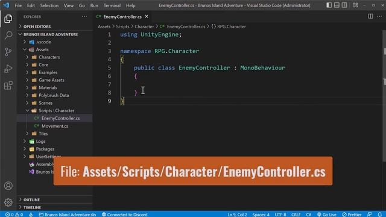Expand the Game Assets folder
386x217 pixels.
(x=55, y=80)
